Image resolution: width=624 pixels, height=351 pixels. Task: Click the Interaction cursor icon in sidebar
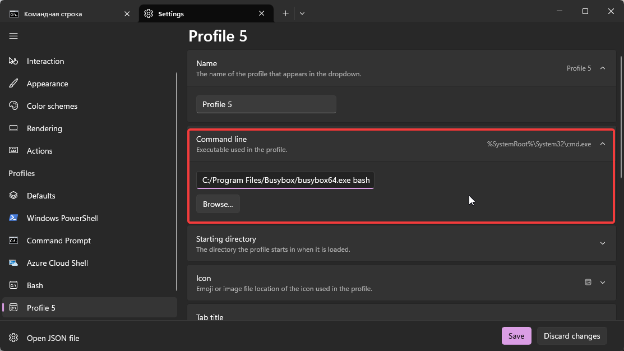click(14, 61)
